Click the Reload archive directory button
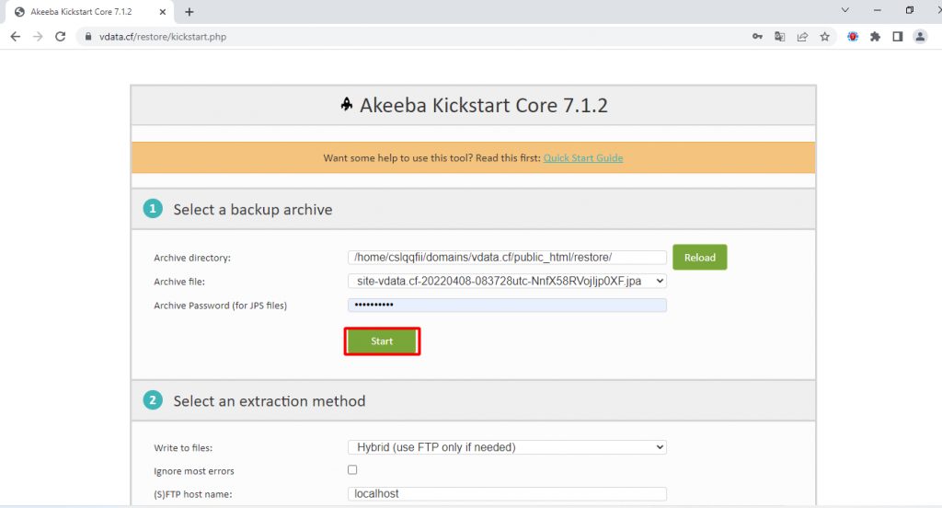Image resolution: width=942 pixels, height=508 pixels. pos(699,258)
